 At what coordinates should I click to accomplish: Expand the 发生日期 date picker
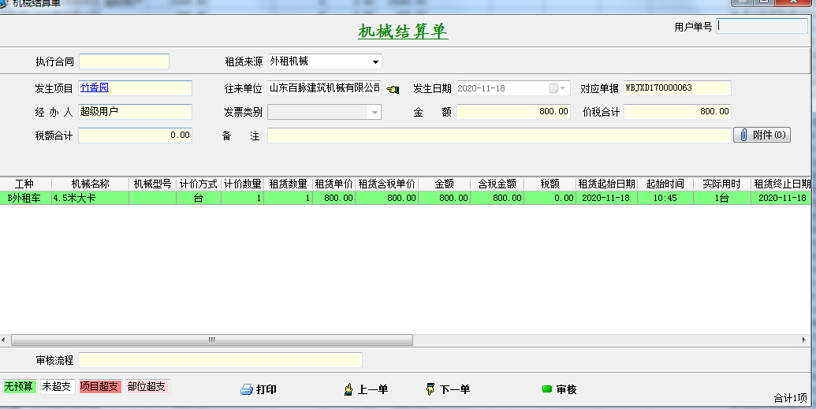[564, 88]
